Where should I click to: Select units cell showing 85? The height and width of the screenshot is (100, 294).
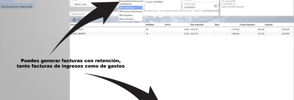click(x=155, y=29)
